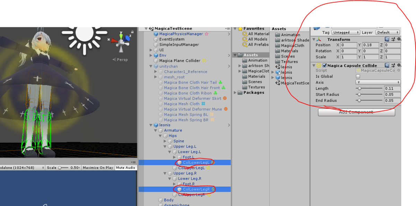
Task: Select EventSystem in the hierarchy
Action: tap(172, 39)
